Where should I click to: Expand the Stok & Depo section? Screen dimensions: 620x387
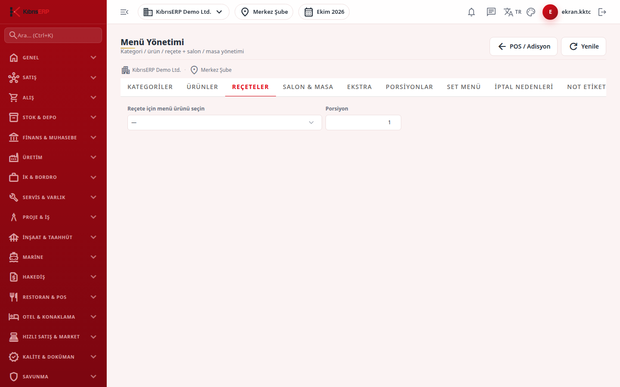(x=53, y=117)
